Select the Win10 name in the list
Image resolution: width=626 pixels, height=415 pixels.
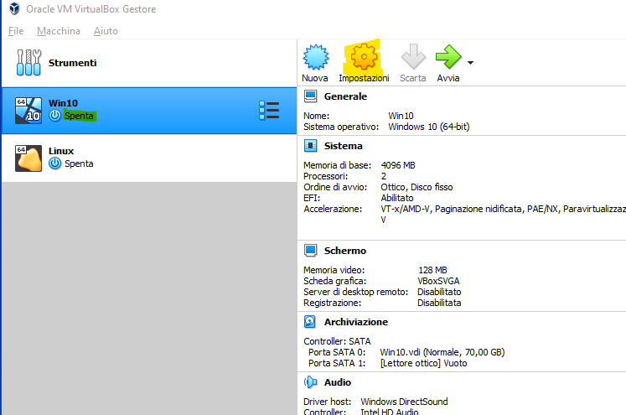63,103
